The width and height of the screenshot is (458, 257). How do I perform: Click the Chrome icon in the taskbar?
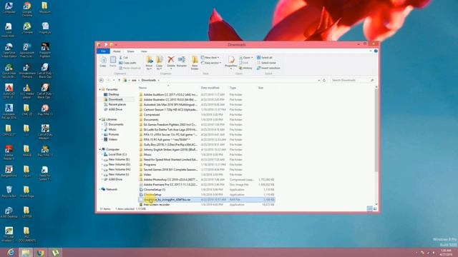click(x=41, y=252)
